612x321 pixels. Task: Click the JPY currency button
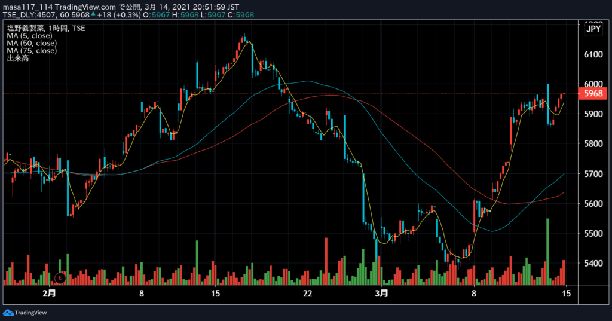(593, 29)
